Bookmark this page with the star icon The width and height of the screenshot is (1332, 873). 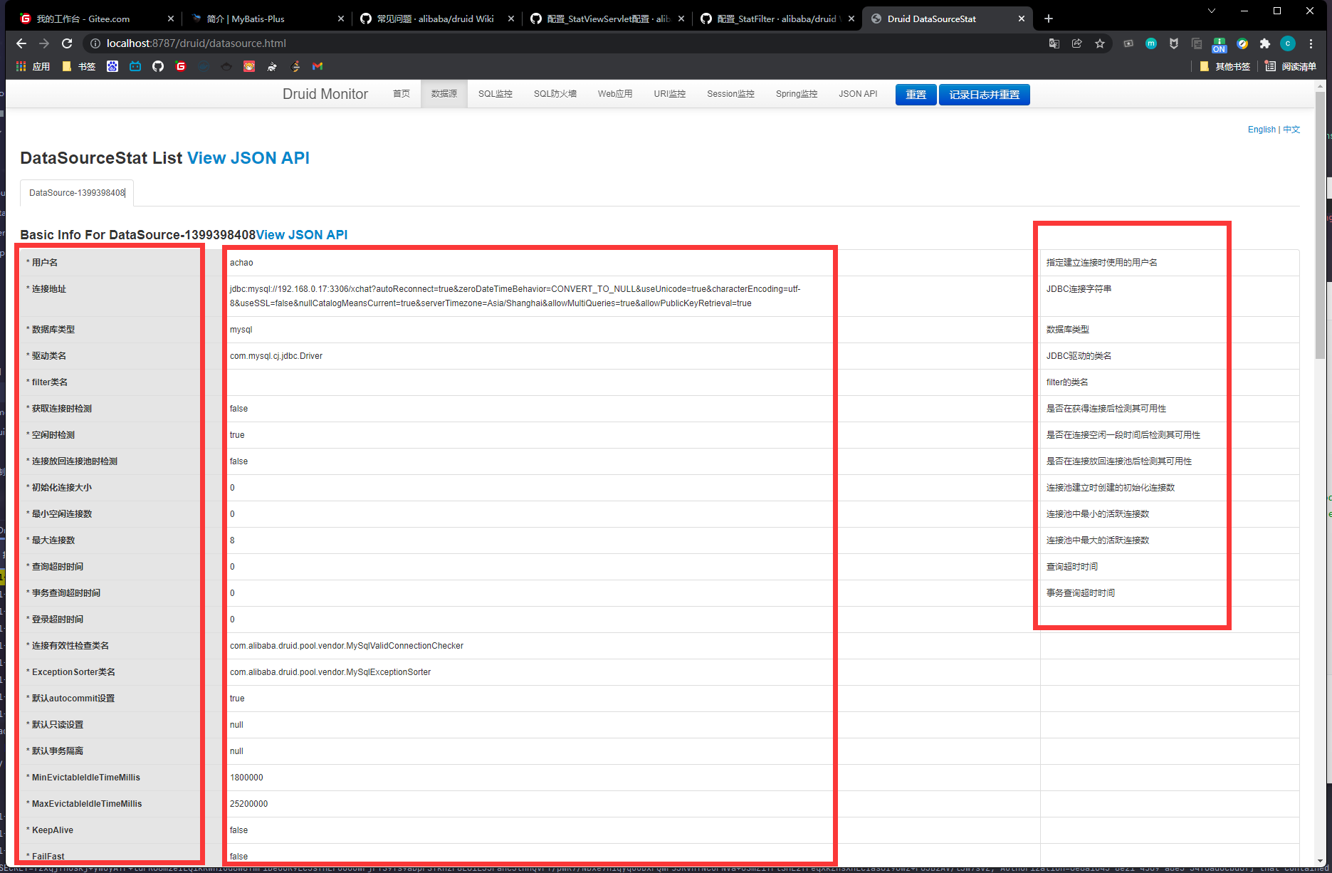pos(1100,43)
